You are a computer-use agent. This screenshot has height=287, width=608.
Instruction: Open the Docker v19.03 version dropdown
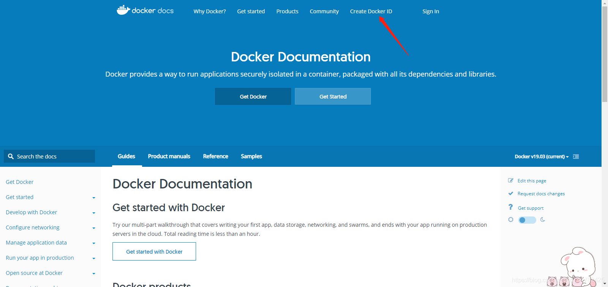(541, 157)
